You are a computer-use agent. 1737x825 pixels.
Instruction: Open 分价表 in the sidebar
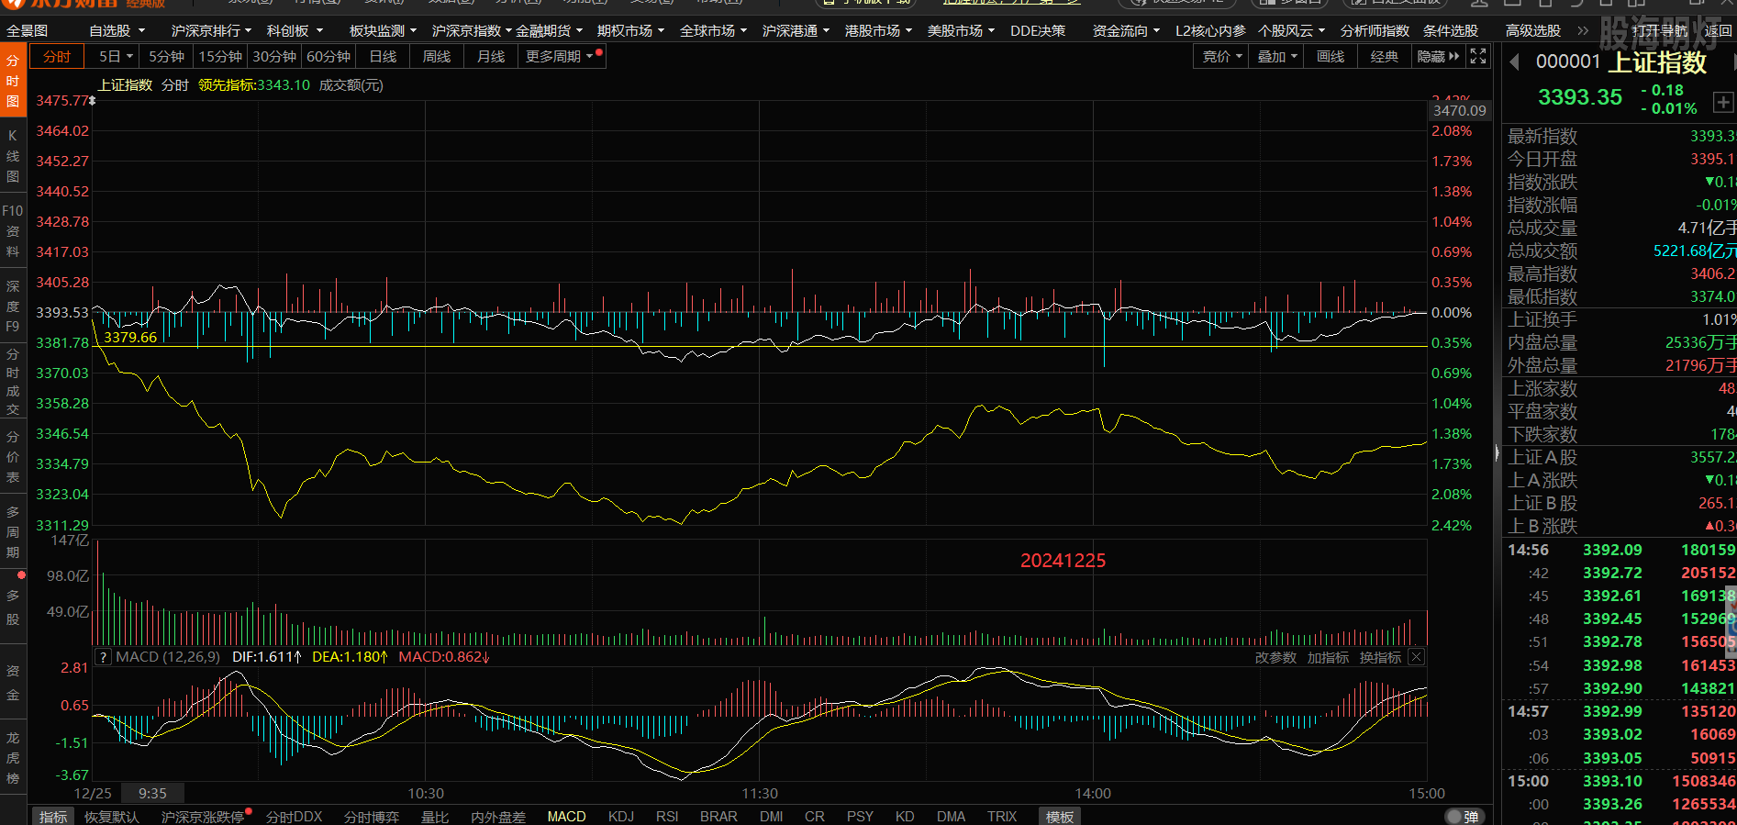[13, 457]
